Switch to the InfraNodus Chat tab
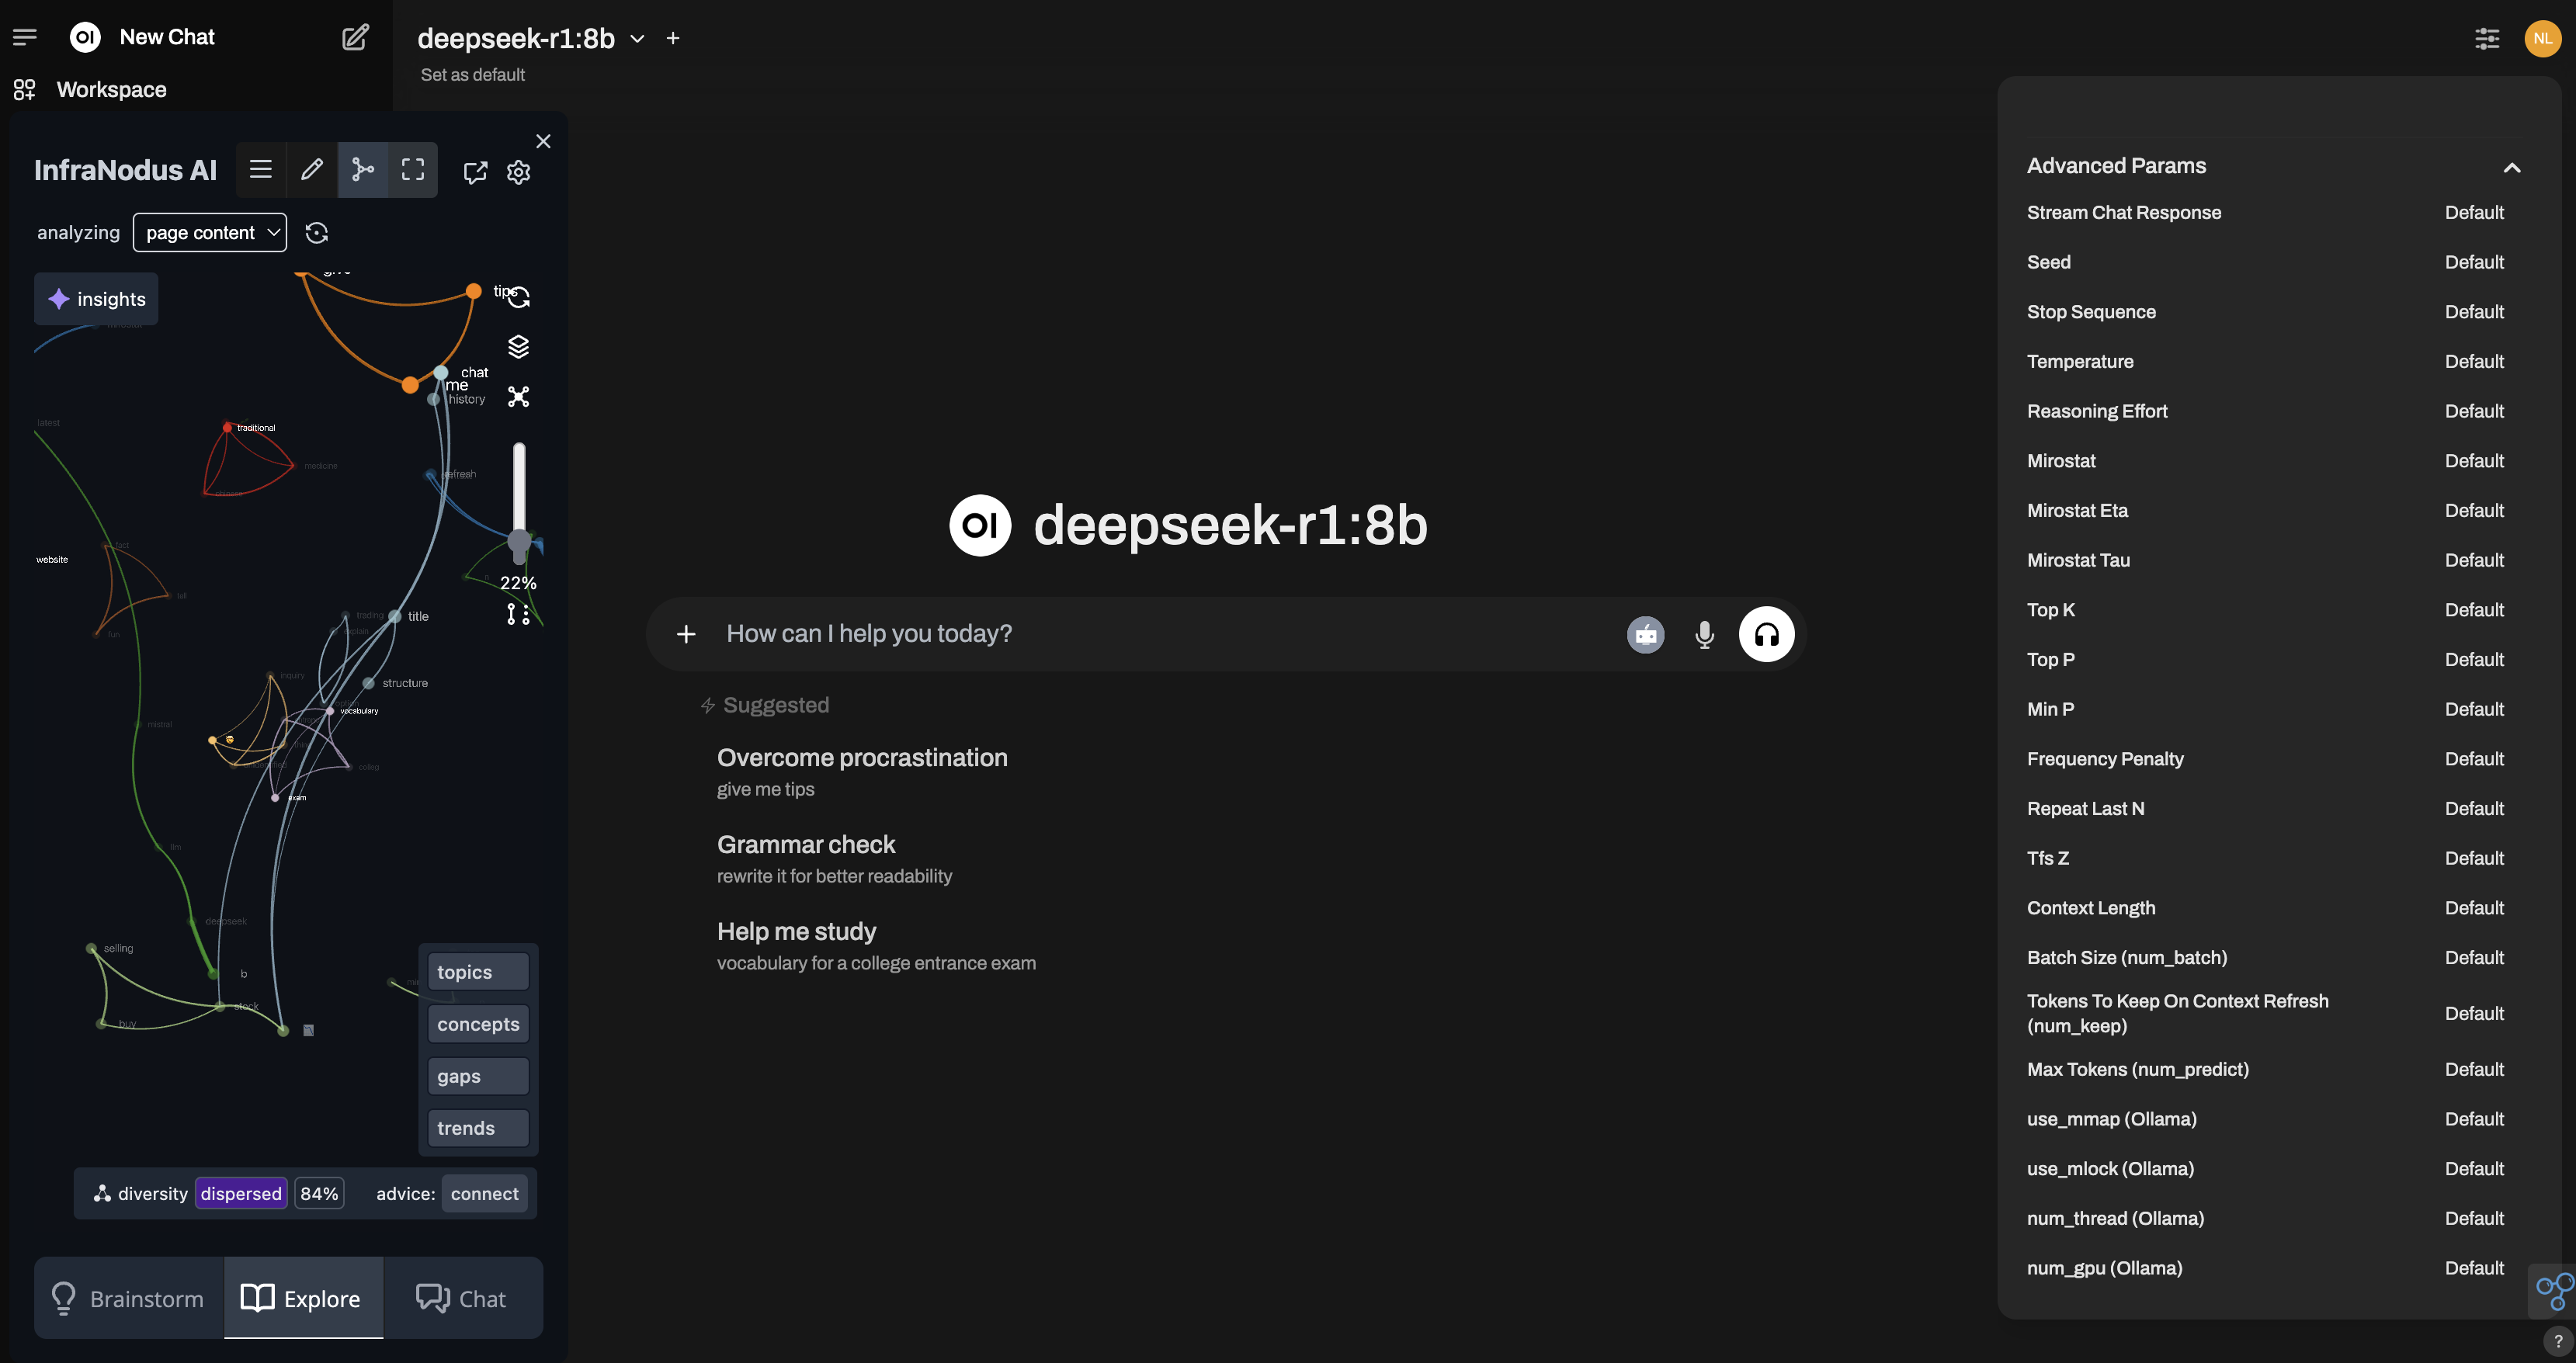 [x=462, y=1298]
